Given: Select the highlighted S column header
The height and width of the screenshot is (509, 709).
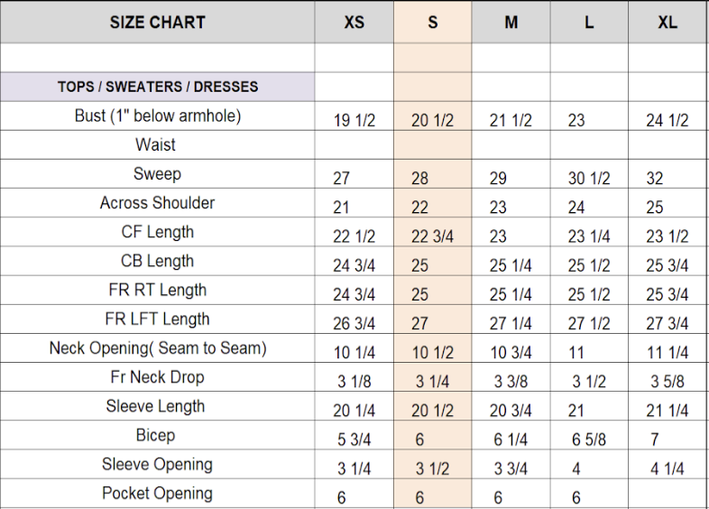Looking at the screenshot, I should pos(432,23).
